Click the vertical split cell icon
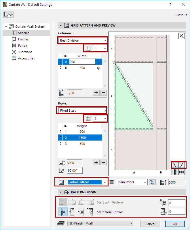The width and height of the screenshot is (190, 230). point(175,172)
